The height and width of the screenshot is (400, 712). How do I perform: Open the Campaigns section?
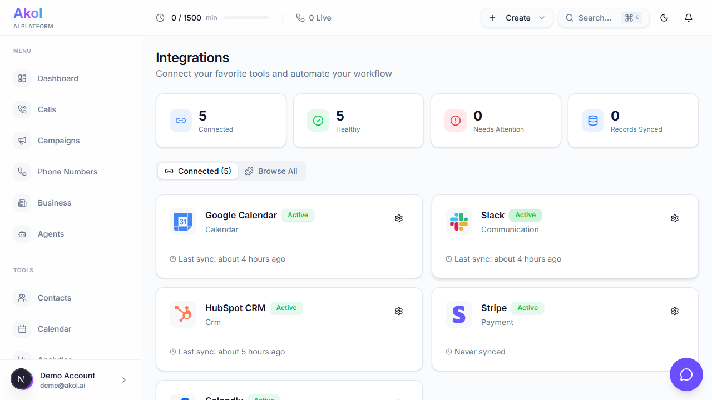[x=58, y=140]
